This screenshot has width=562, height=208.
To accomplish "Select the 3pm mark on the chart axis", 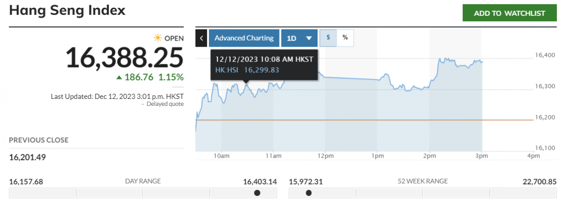I will coord(482,155).
